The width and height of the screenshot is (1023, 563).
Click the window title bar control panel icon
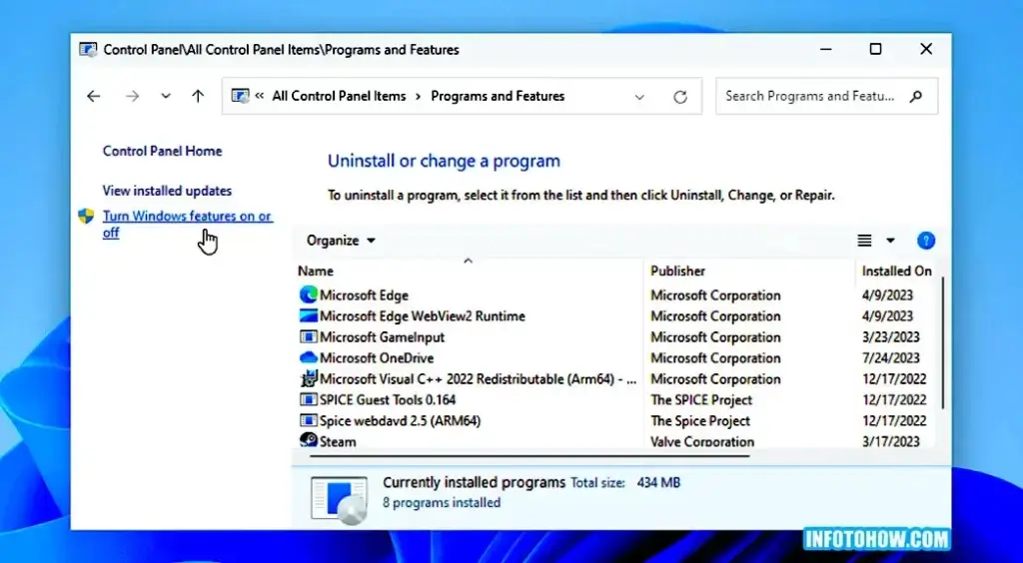88,50
